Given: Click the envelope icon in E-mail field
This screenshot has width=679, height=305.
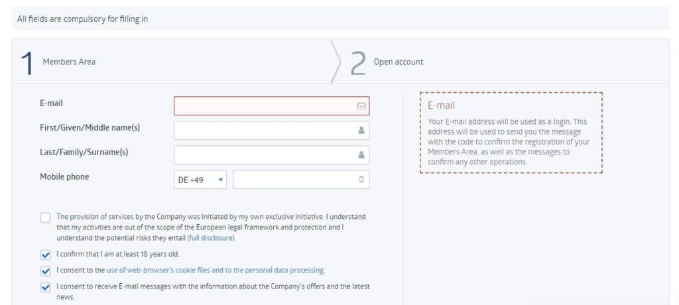Looking at the screenshot, I should click(x=361, y=105).
